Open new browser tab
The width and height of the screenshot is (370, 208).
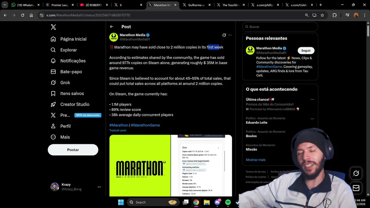[x=320, y=5]
